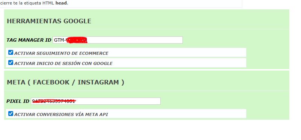The image size is (301, 140).
Task: Click empty space in the ecommerce tracking row
Action: click(x=176, y=53)
